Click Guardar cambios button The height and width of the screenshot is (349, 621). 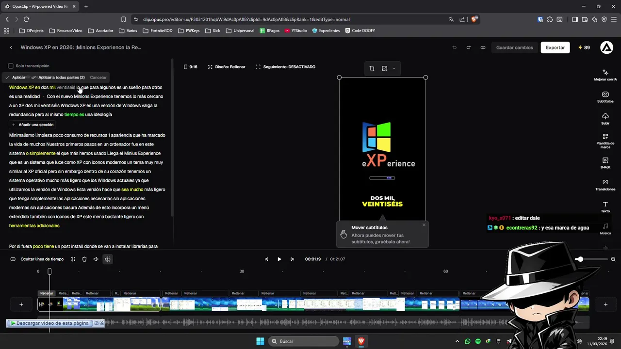(514, 48)
